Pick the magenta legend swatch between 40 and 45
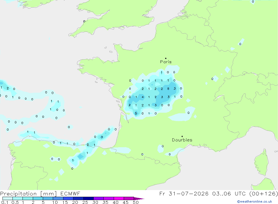This screenshot has width=278, height=204. tap(119, 198)
